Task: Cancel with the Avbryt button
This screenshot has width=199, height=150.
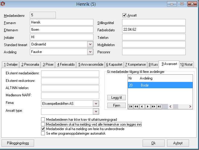Action: [178, 143]
